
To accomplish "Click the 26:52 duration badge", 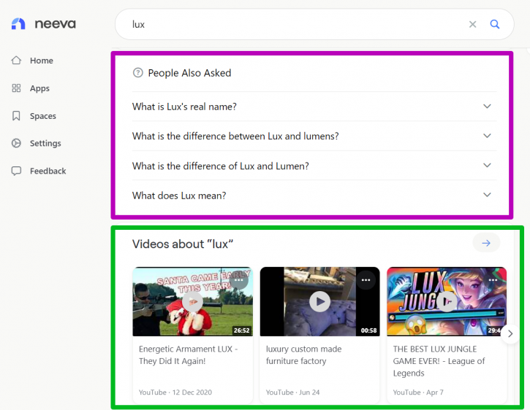I will coord(242,330).
